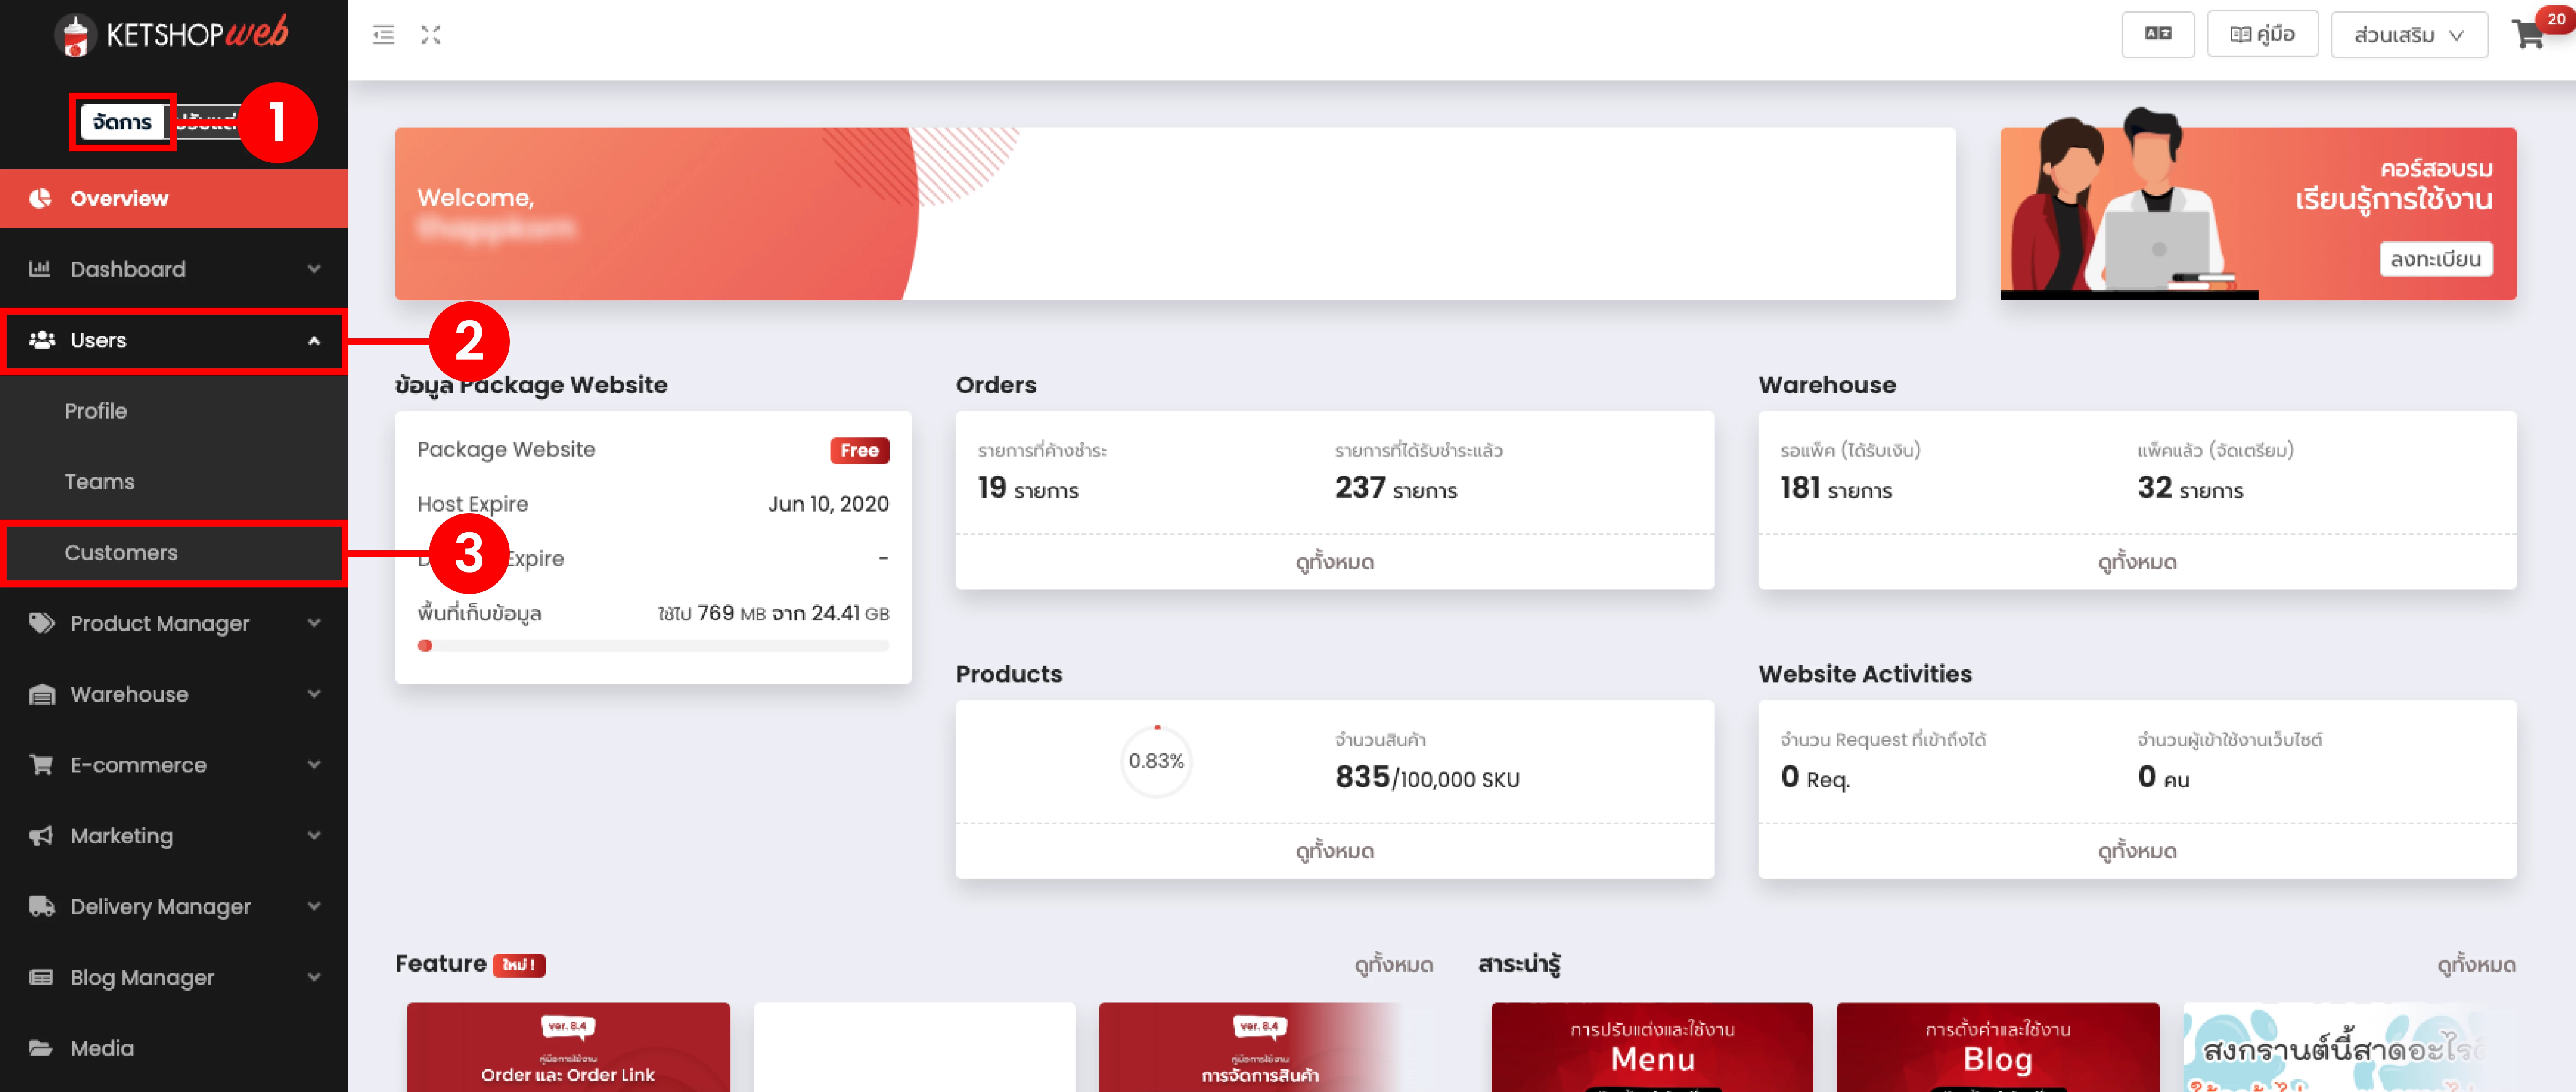
Task: Click the Users group icon in sidebar
Action: point(42,340)
